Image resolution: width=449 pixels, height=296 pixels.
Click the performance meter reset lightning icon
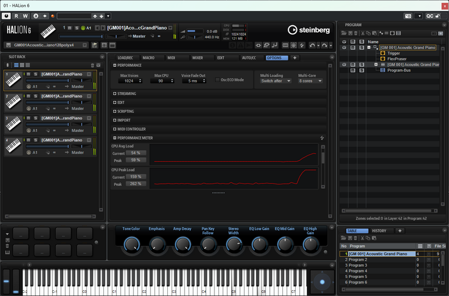[322, 138]
